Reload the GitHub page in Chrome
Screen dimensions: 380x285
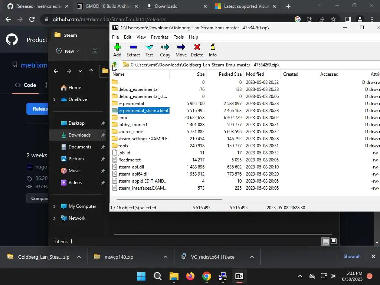[x=32, y=19]
